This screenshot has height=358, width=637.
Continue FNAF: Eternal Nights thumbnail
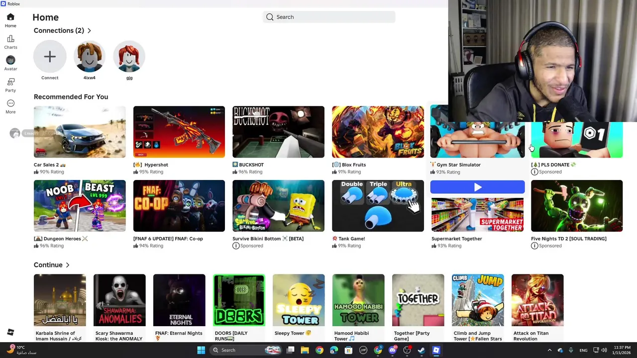tap(179, 300)
